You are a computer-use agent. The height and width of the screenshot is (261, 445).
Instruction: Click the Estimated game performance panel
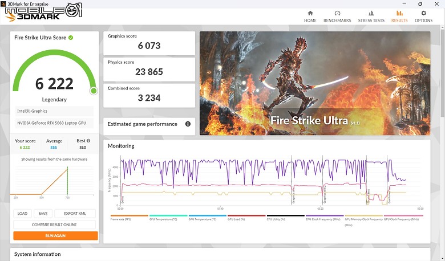point(149,127)
